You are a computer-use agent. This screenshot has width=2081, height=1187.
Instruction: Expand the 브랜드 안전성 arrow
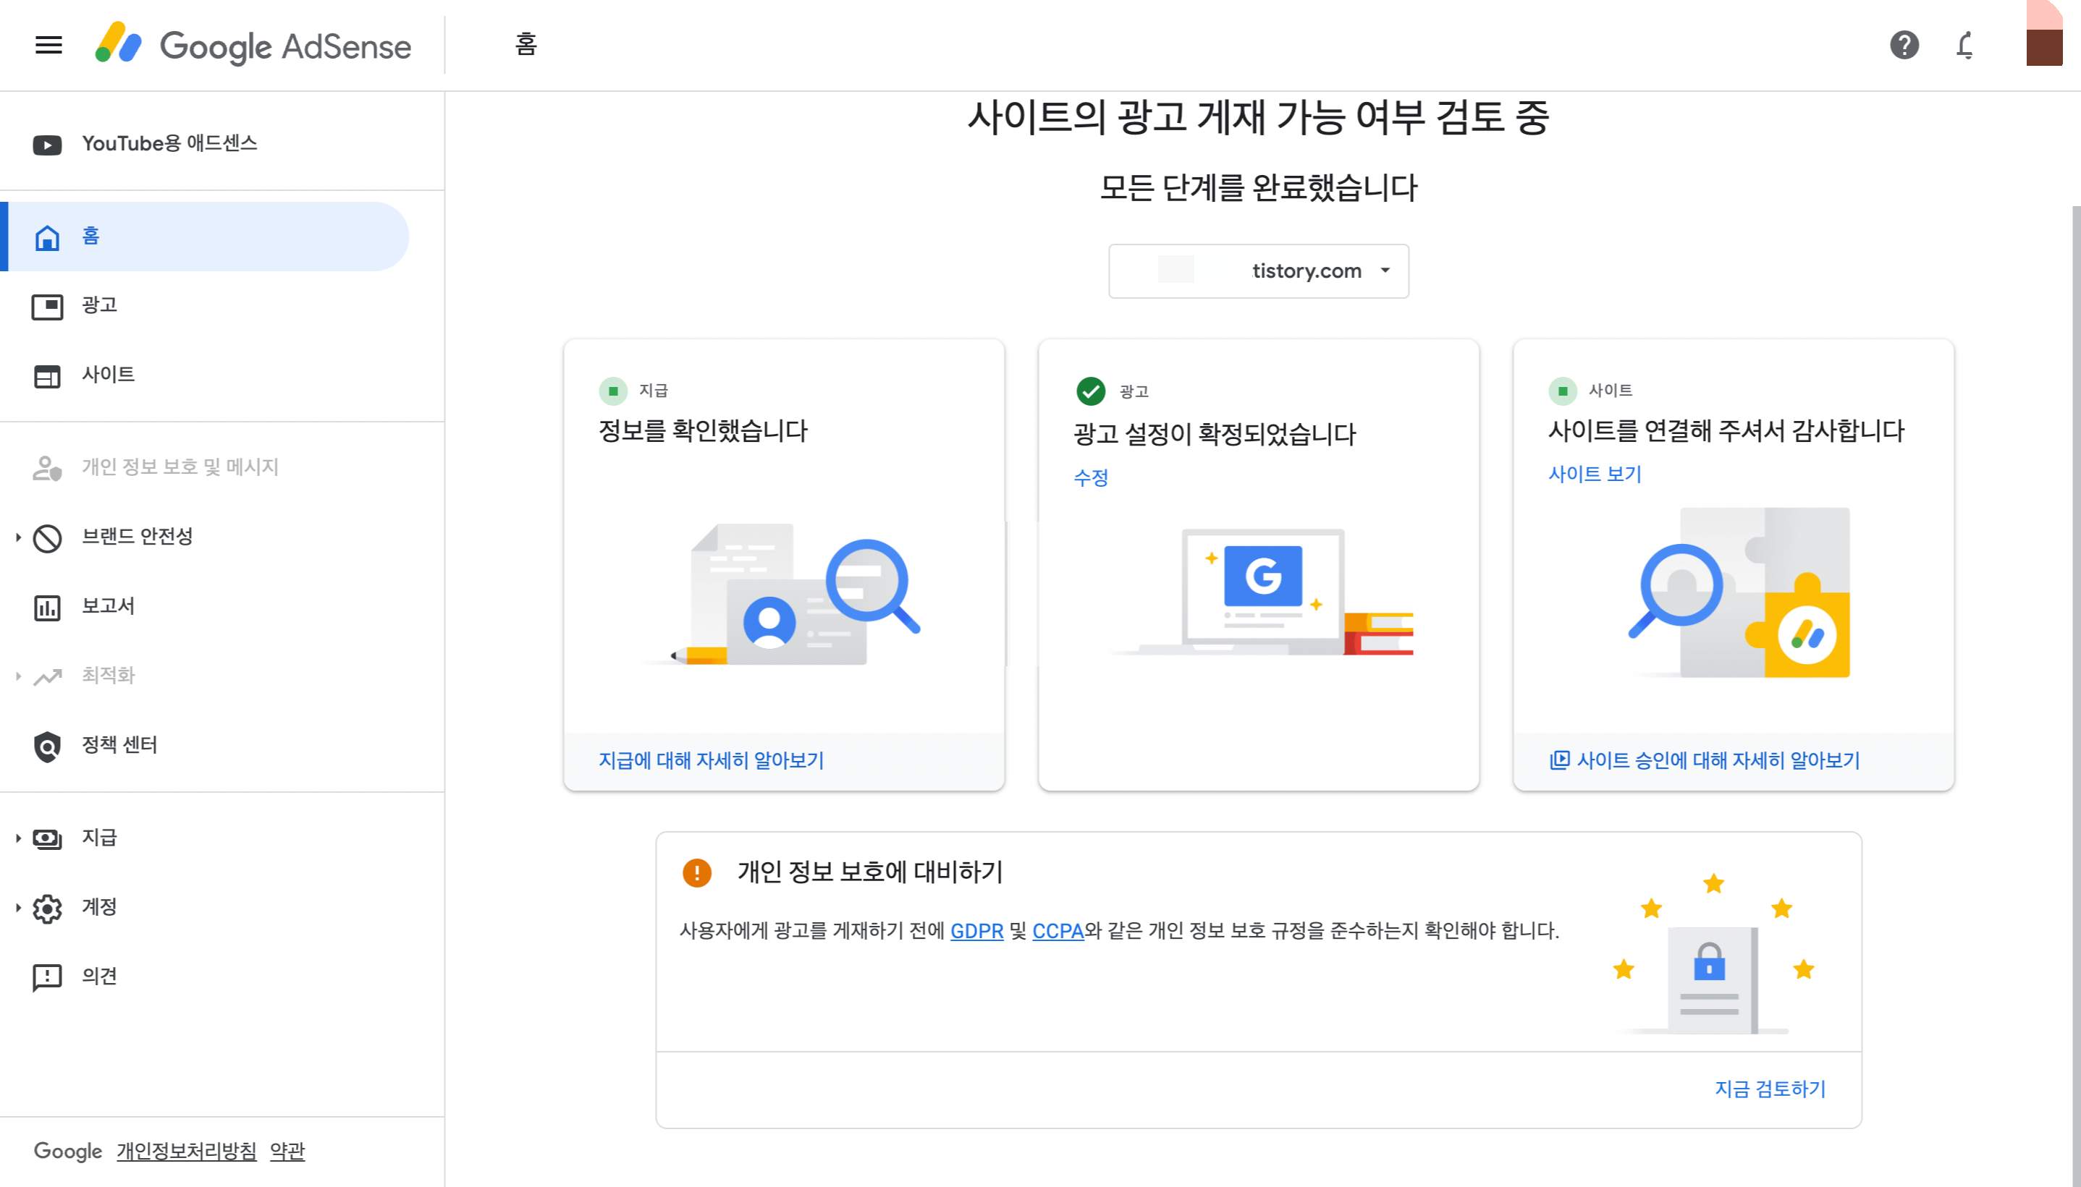(18, 537)
